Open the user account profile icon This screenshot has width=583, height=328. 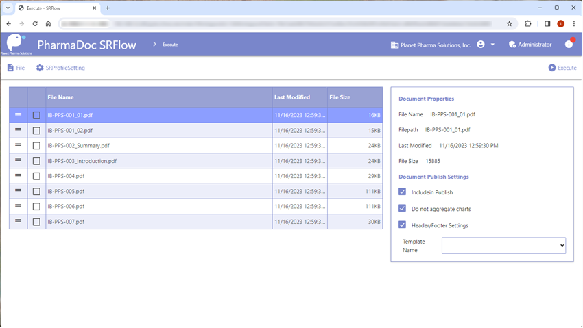pyautogui.click(x=481, y=45)
